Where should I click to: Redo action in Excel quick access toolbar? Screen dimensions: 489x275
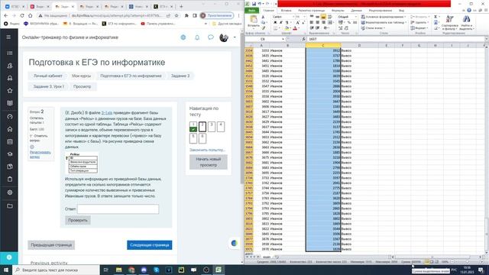tap(267, 4)
